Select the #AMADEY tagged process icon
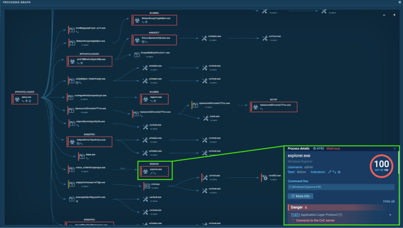This screenshot has height=228, width=403. click(x=137, y=40)
